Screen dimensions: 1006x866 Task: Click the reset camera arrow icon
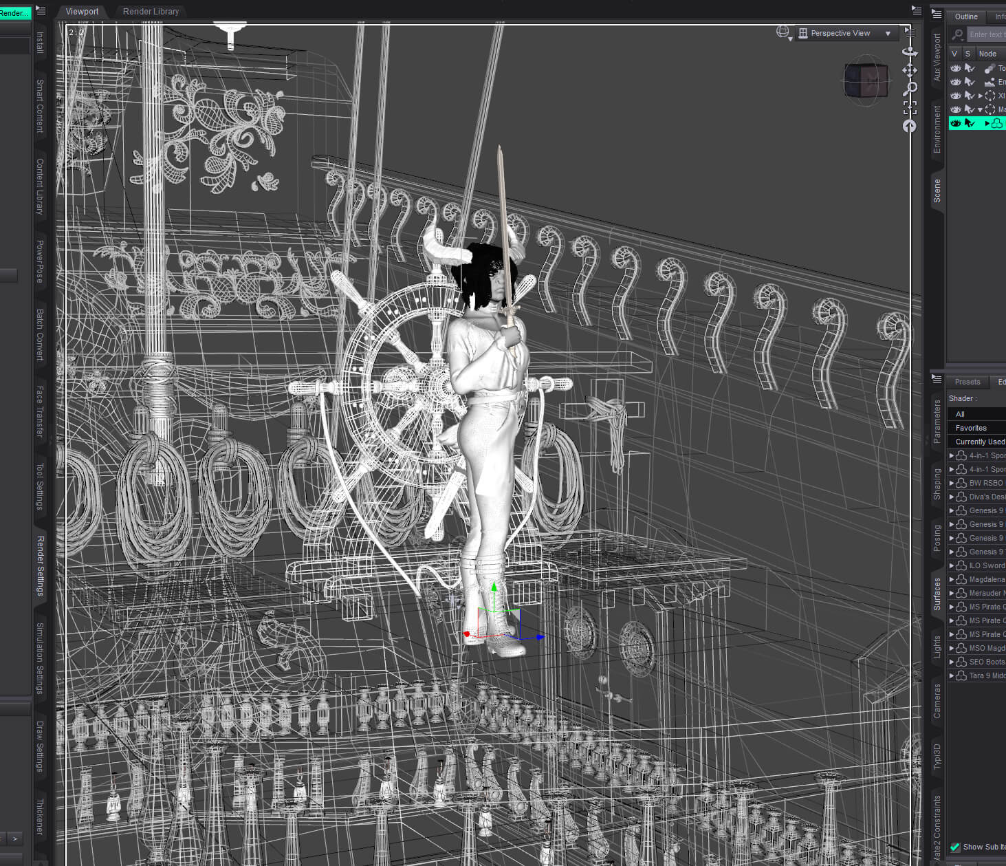click(x=910, y=126)
